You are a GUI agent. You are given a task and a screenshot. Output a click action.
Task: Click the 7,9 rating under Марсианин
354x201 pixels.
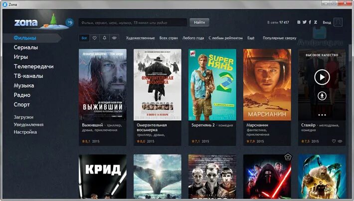click(x=251, y=141)
